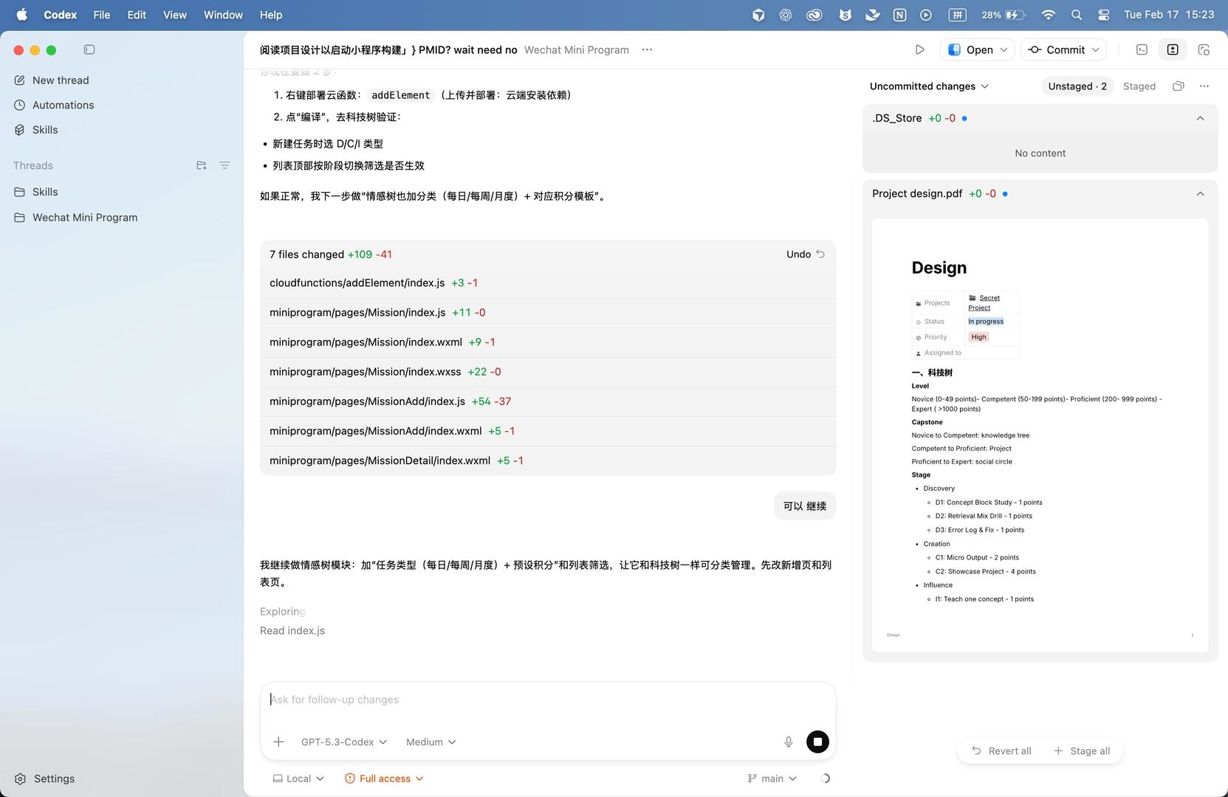Viewport: 1228px width, 797px height.
Task: Click the copy windows icon in header
Action: 1204,49
